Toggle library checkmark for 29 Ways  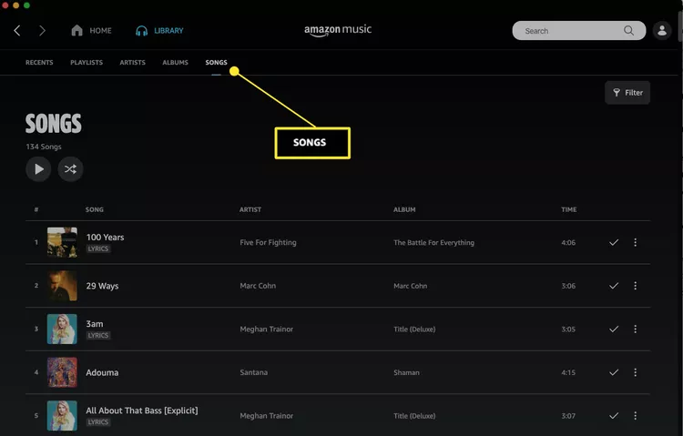pyautogui.click(x=614, y=285)
